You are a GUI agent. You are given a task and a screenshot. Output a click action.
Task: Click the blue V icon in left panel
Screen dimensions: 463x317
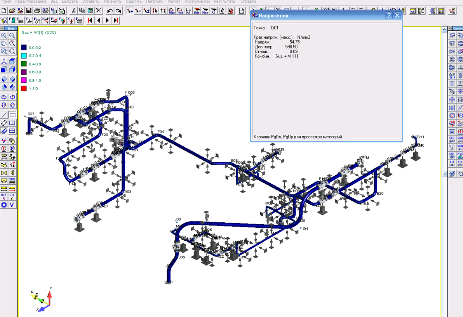pos(12,204)
